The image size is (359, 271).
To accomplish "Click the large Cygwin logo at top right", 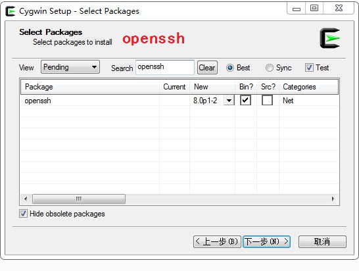I will 330,38.
